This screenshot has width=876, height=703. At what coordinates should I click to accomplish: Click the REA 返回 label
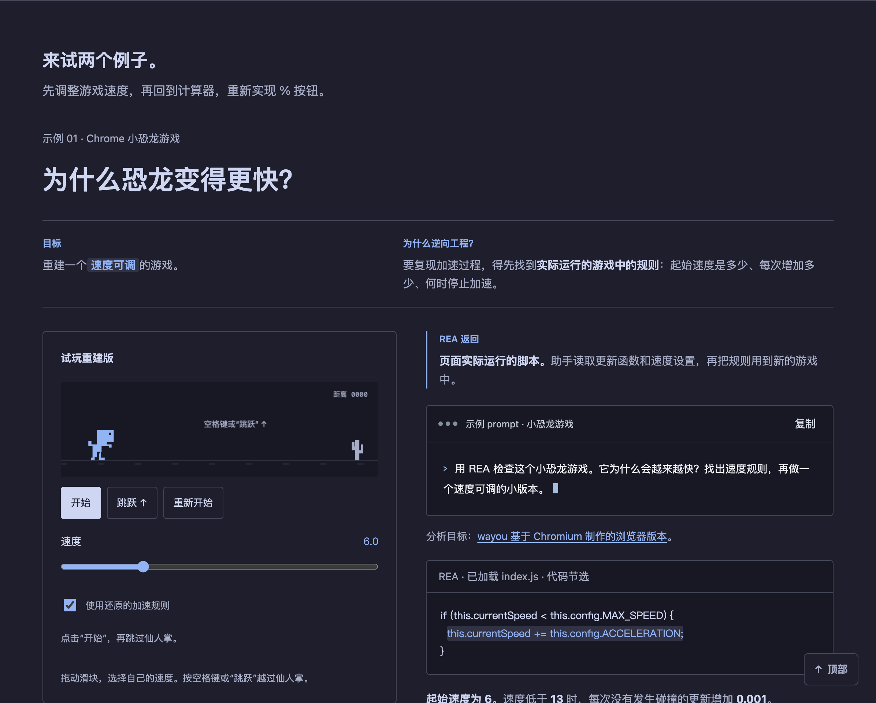coord(459,339)
